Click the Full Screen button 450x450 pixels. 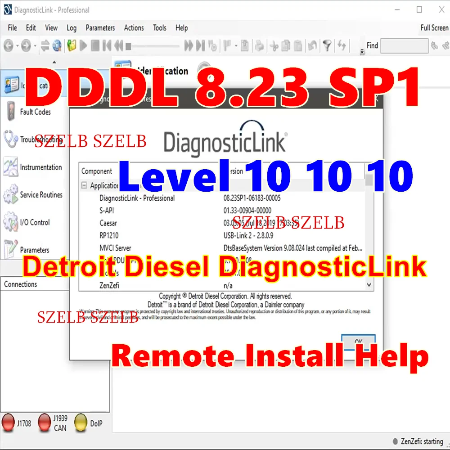[434, 28]
